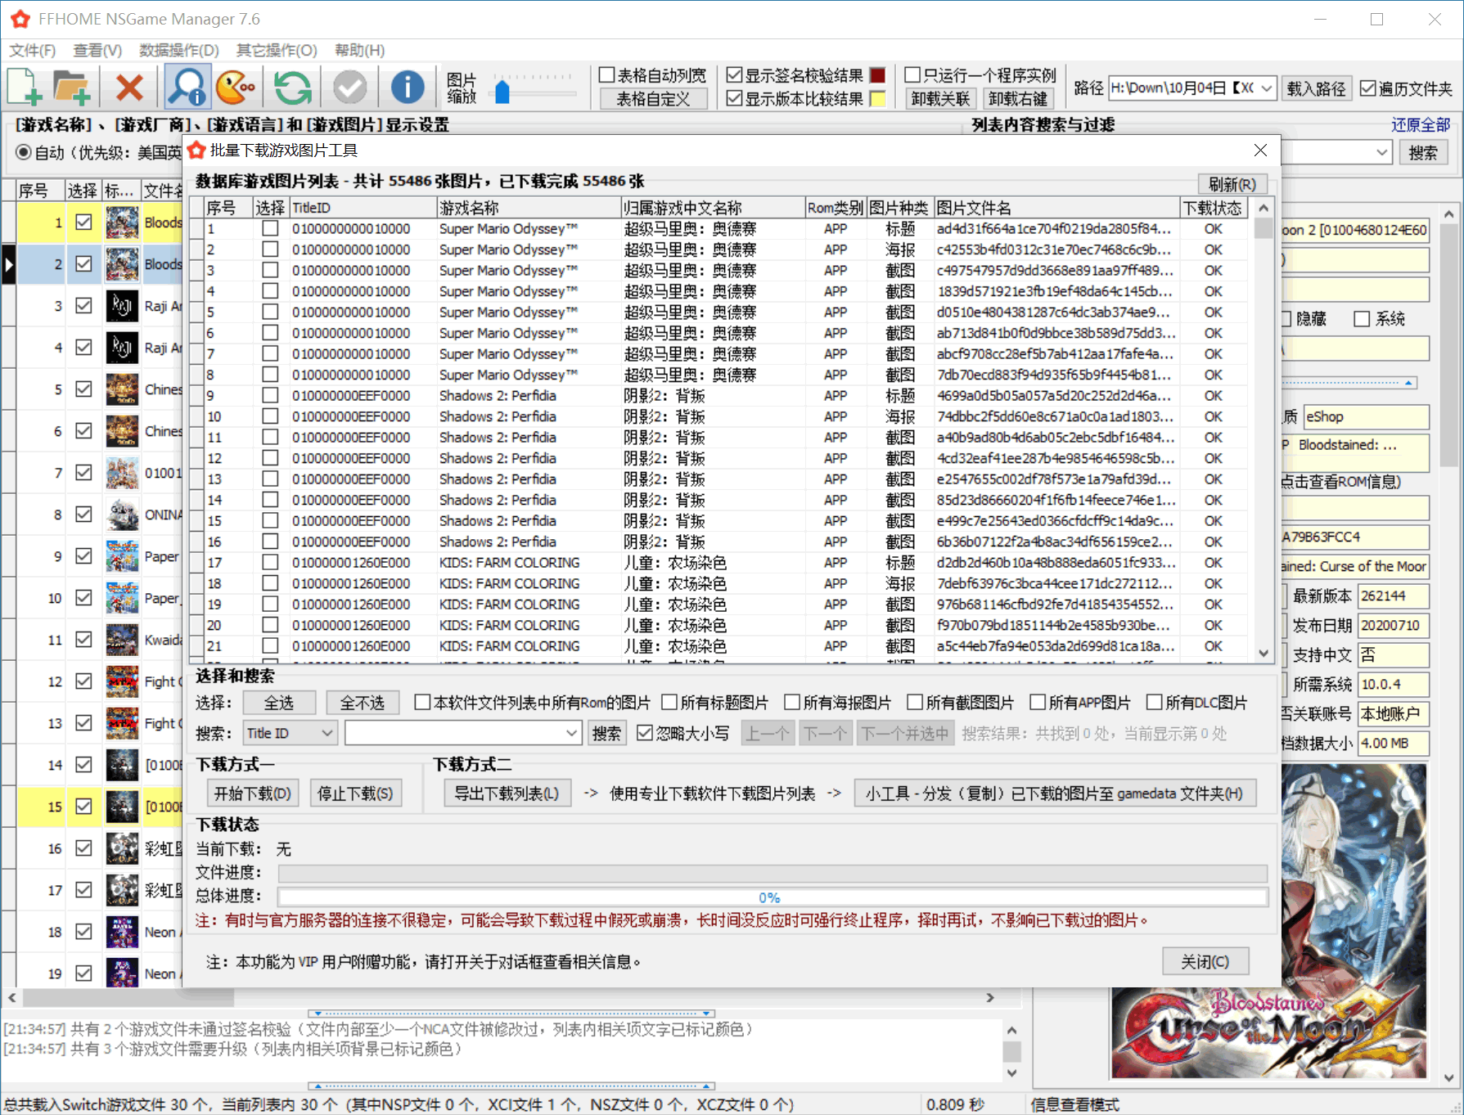
Task: Open the path dropdown in toolbar
Action: [x=1267, y=88]
